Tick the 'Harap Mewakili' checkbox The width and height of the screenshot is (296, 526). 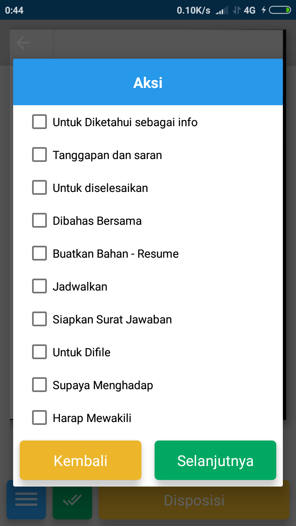(x=39, y=418)
